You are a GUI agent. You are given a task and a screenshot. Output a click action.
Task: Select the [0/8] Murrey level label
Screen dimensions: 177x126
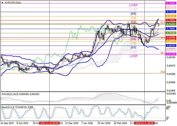[x=133, y=47]
